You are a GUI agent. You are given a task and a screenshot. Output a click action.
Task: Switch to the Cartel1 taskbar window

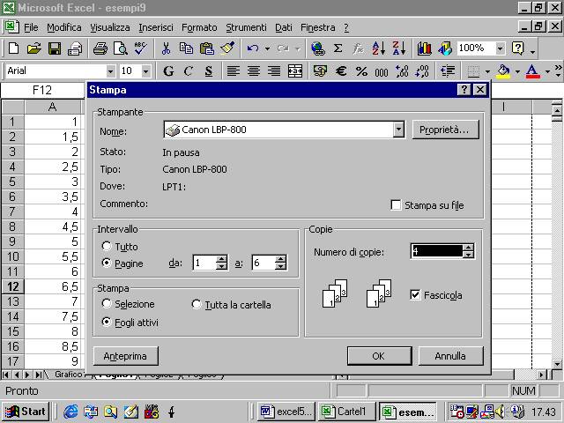346,412
